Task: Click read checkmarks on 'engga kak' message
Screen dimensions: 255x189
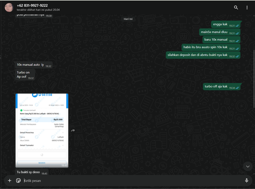Action: 237,26
